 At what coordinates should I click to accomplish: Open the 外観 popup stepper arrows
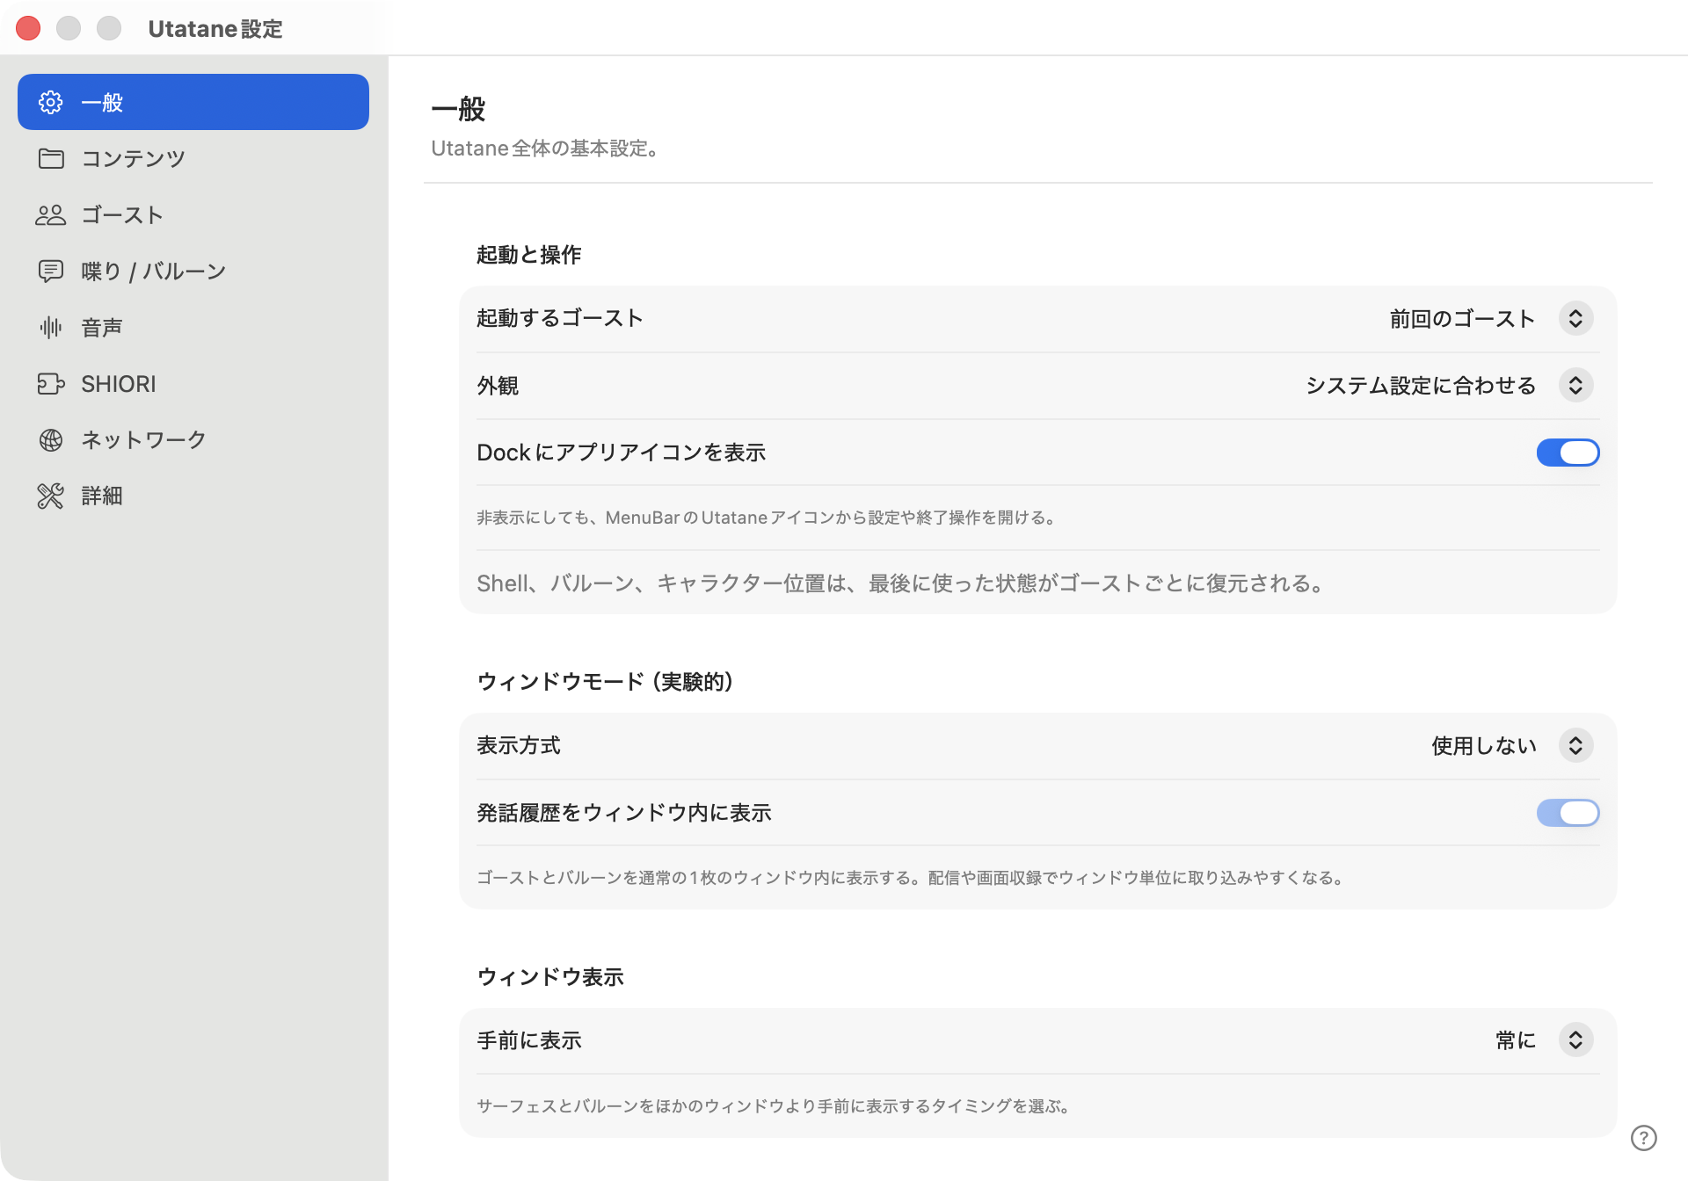coord(1575,385)
